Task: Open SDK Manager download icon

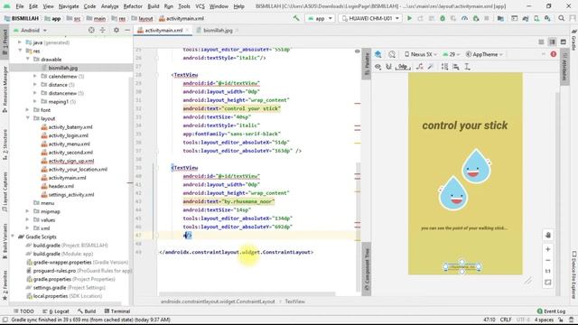Action: coord(547,18)
